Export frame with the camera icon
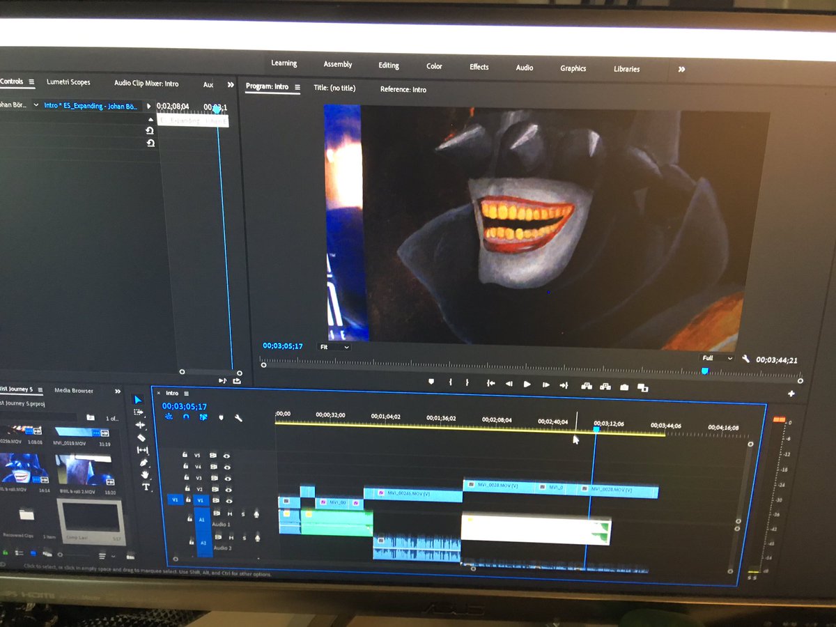This screenshot has height=627, width=836. click(624, 387)
